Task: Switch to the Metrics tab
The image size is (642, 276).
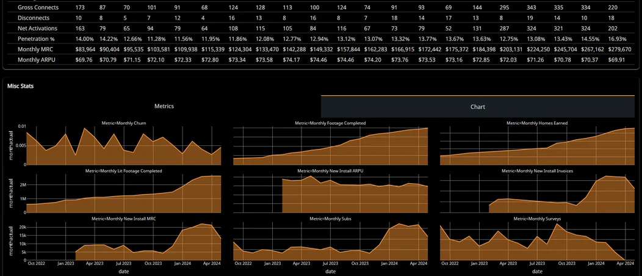Action: (164, 106)
